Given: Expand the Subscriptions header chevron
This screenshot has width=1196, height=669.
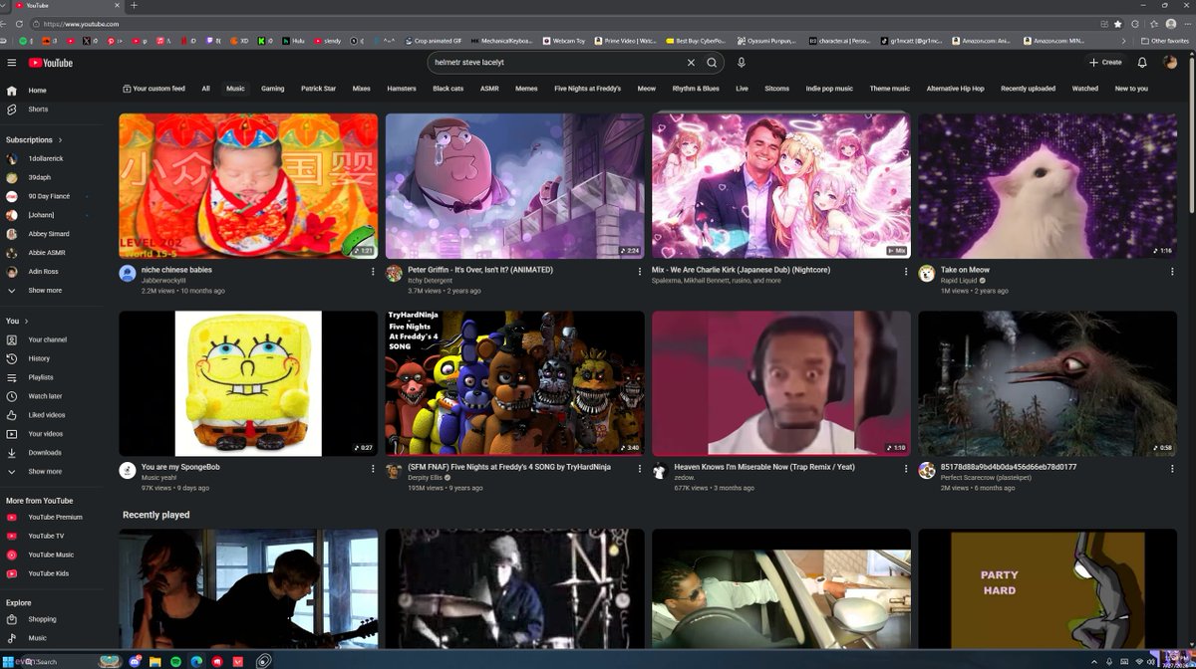Looking at the screenshot, I should pyautogui.click(x=60, y=140).
